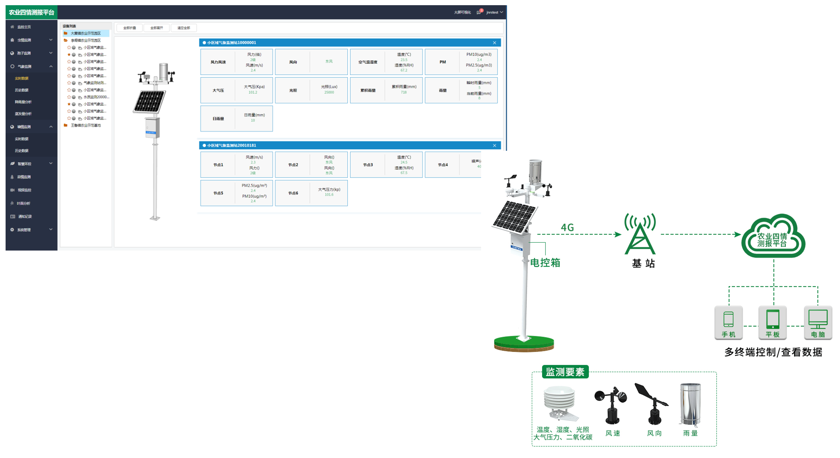Viewport: 840px width, 458px height.
Task: Click the 苗情监测 tree icon
Action: [12, 177]
